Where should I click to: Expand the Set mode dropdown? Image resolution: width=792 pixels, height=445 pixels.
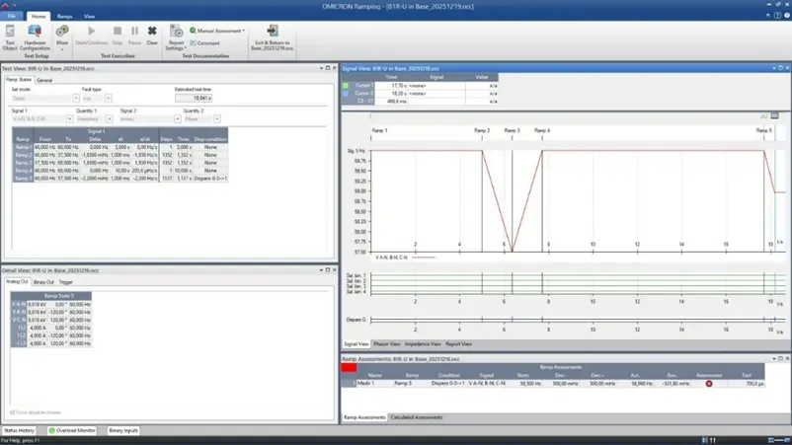(76, 99)
